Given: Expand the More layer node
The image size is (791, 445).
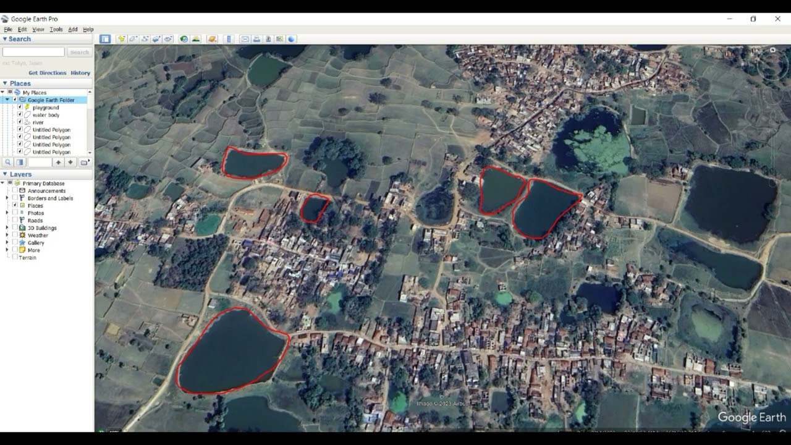Looking at the screenshot, I should coord(7,250).
